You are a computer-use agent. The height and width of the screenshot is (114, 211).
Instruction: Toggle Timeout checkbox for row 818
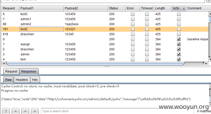coord(147,34)
